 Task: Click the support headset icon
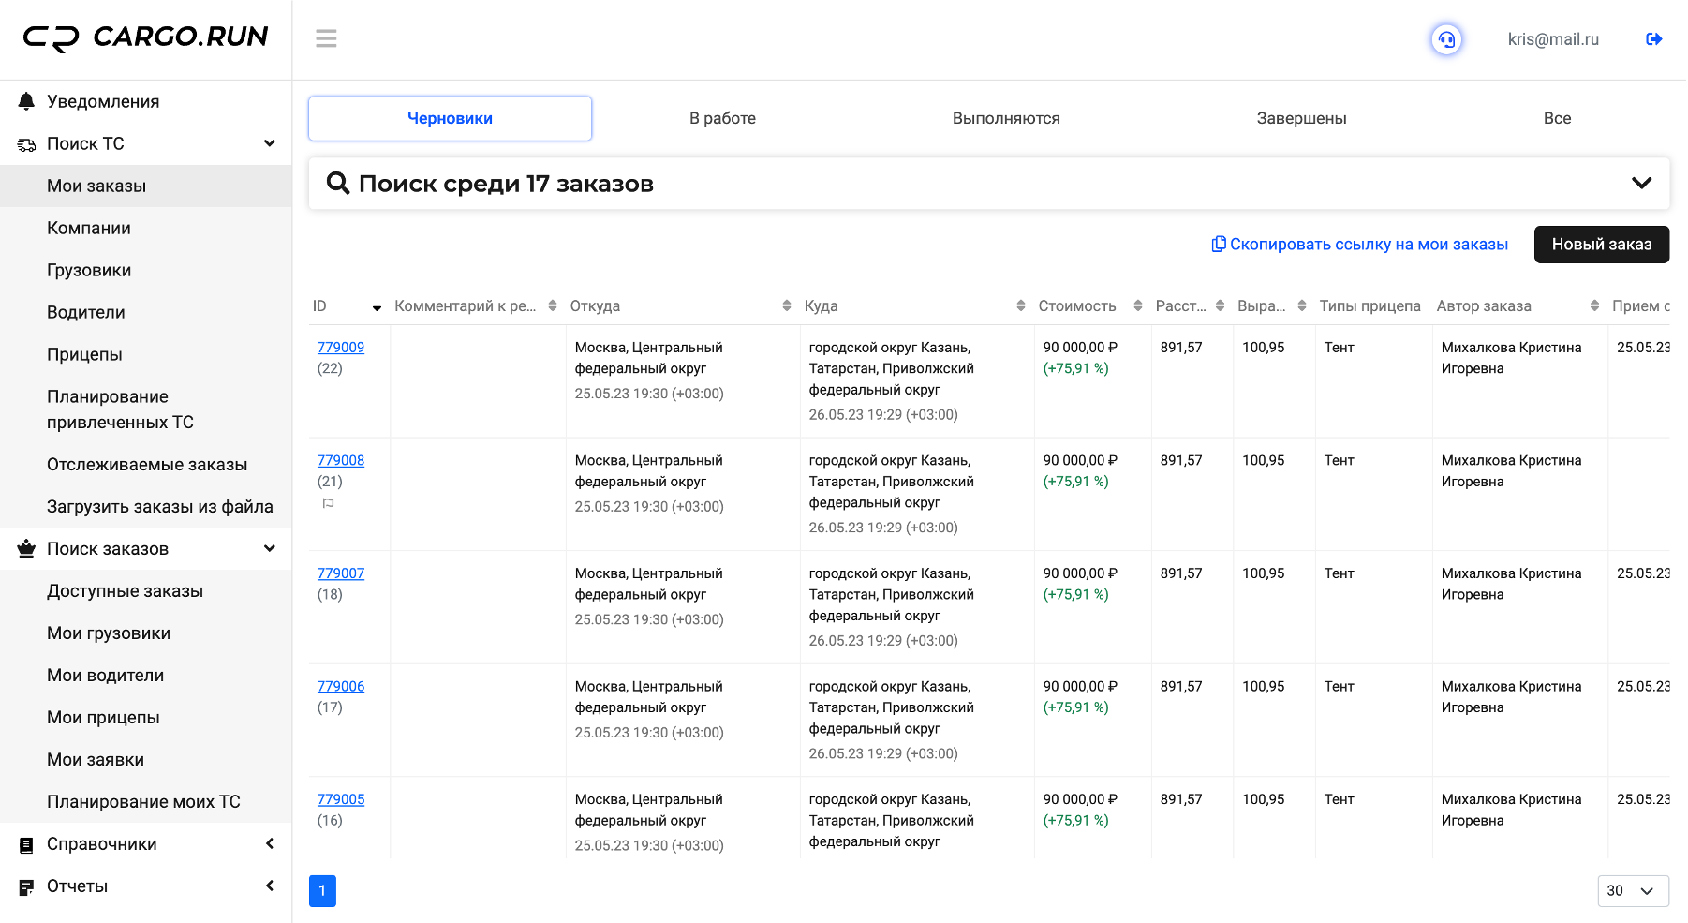[x=1446, y=39]
